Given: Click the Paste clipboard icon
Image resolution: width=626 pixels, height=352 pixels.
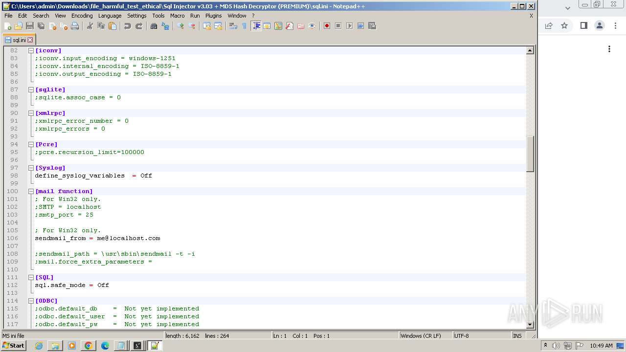Looking at the screenshot, I should 112,26.
